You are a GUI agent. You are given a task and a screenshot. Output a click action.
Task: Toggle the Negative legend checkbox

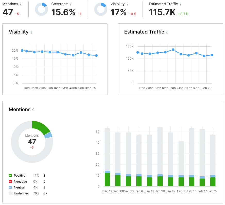pyautogui.click(x=10, y=182)
